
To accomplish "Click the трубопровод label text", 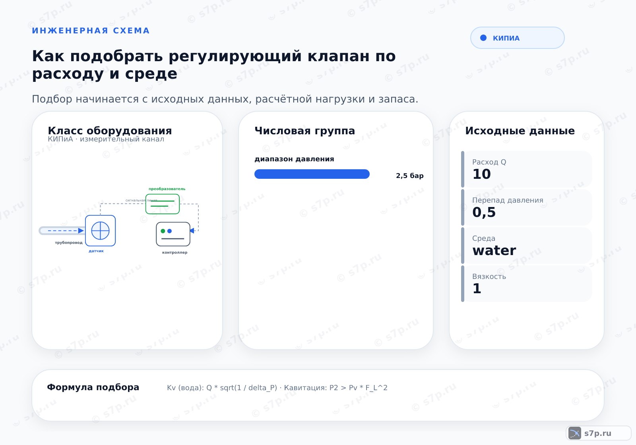I will click(x=69, y=242).
